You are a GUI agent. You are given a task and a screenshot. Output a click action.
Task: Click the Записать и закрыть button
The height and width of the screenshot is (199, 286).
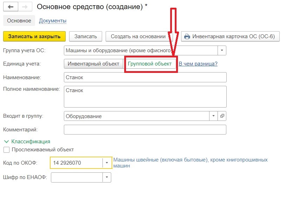[34, 36]
